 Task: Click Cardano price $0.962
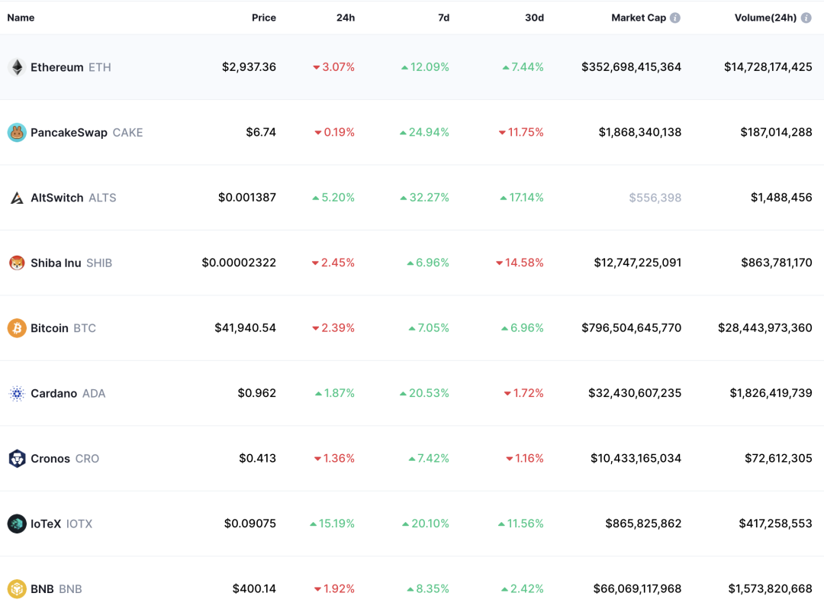tap(257, 393)
